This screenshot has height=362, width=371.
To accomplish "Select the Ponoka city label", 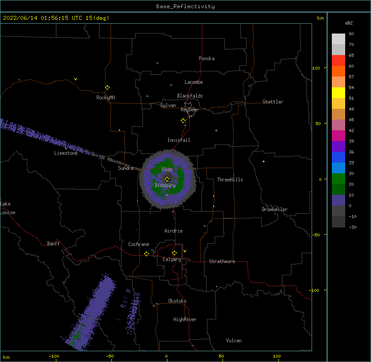I will (207, 58).
